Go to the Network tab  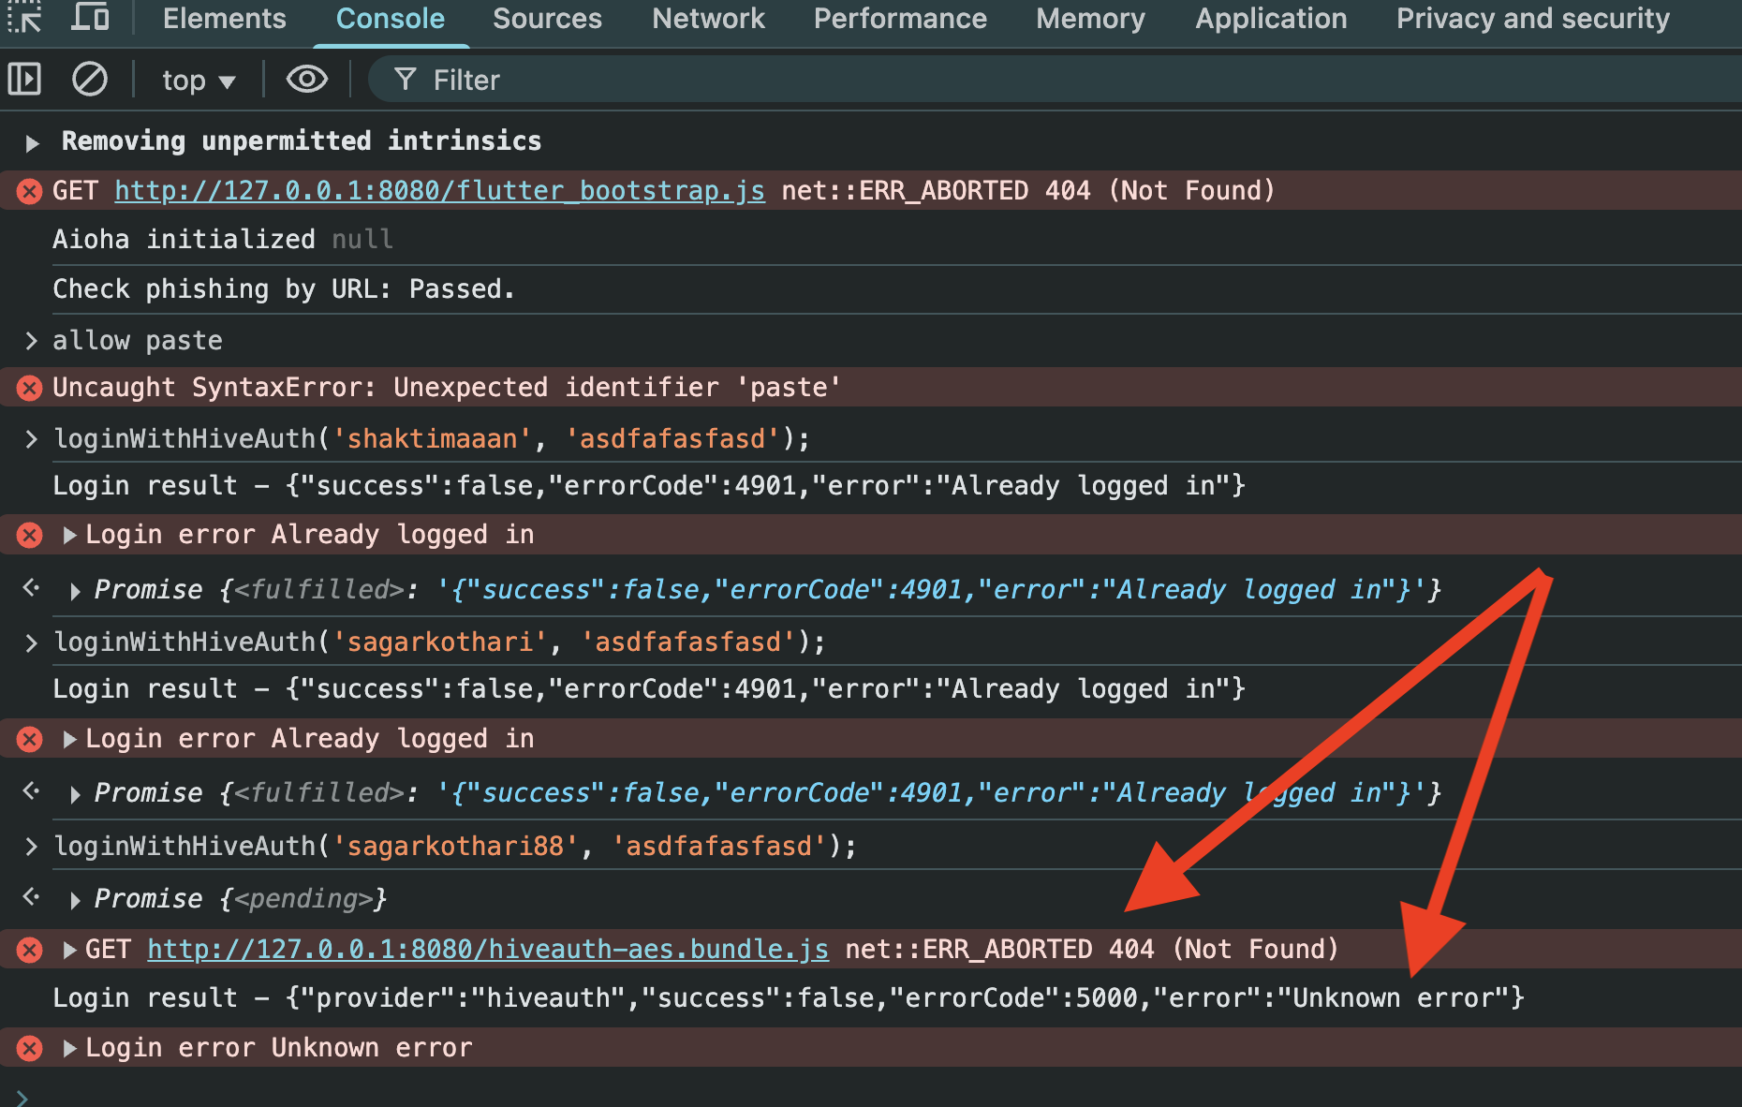(x=708, y=19)
